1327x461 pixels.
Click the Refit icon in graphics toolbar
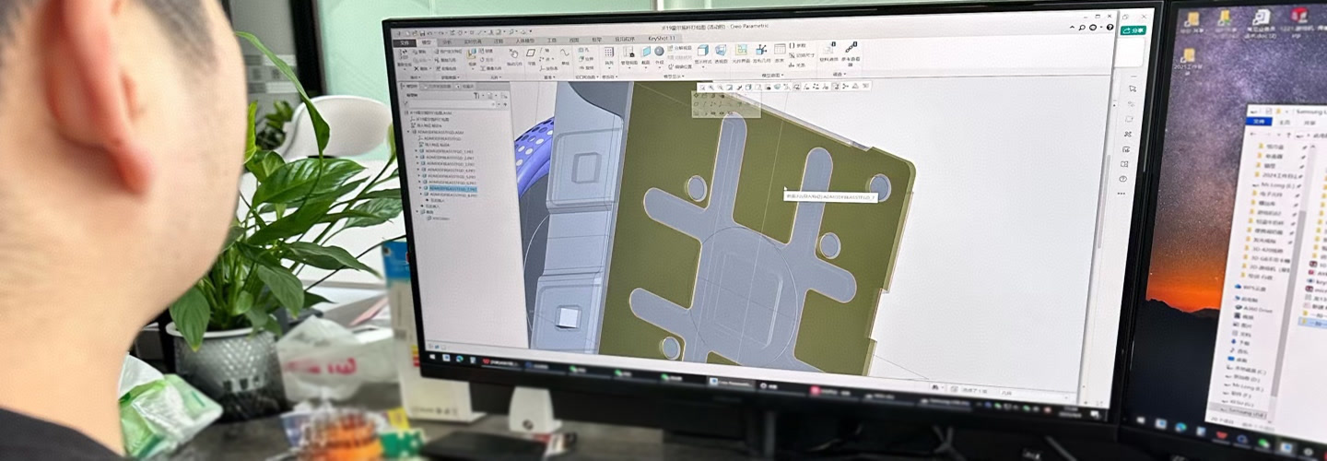tap(703, 87)
